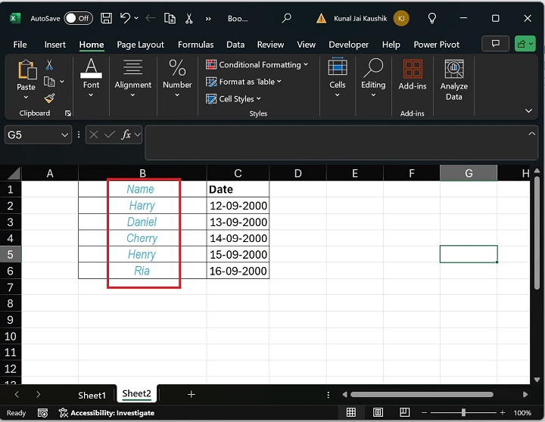Switch to the Sheet1 tab
545x422 pixels.
pyautogui.click(x=92, y=395)
